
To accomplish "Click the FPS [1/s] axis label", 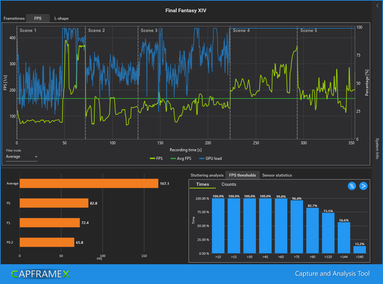I will (5, 83).
